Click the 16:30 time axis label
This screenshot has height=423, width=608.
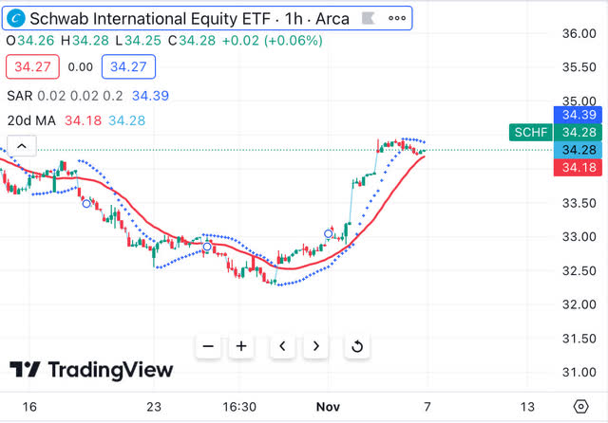pos(239,406)
